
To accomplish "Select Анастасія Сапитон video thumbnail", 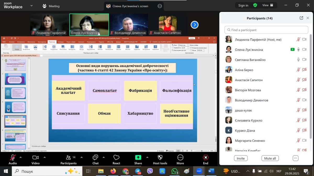I will (167, 25).
